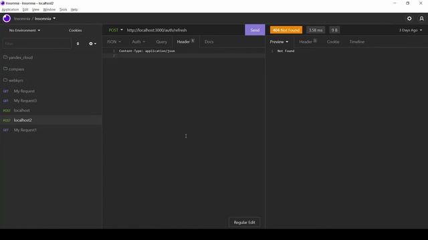This screenshot has width=428, height=240.
Task: Switch to the response Header tab
Action: [x=308, y=41]
